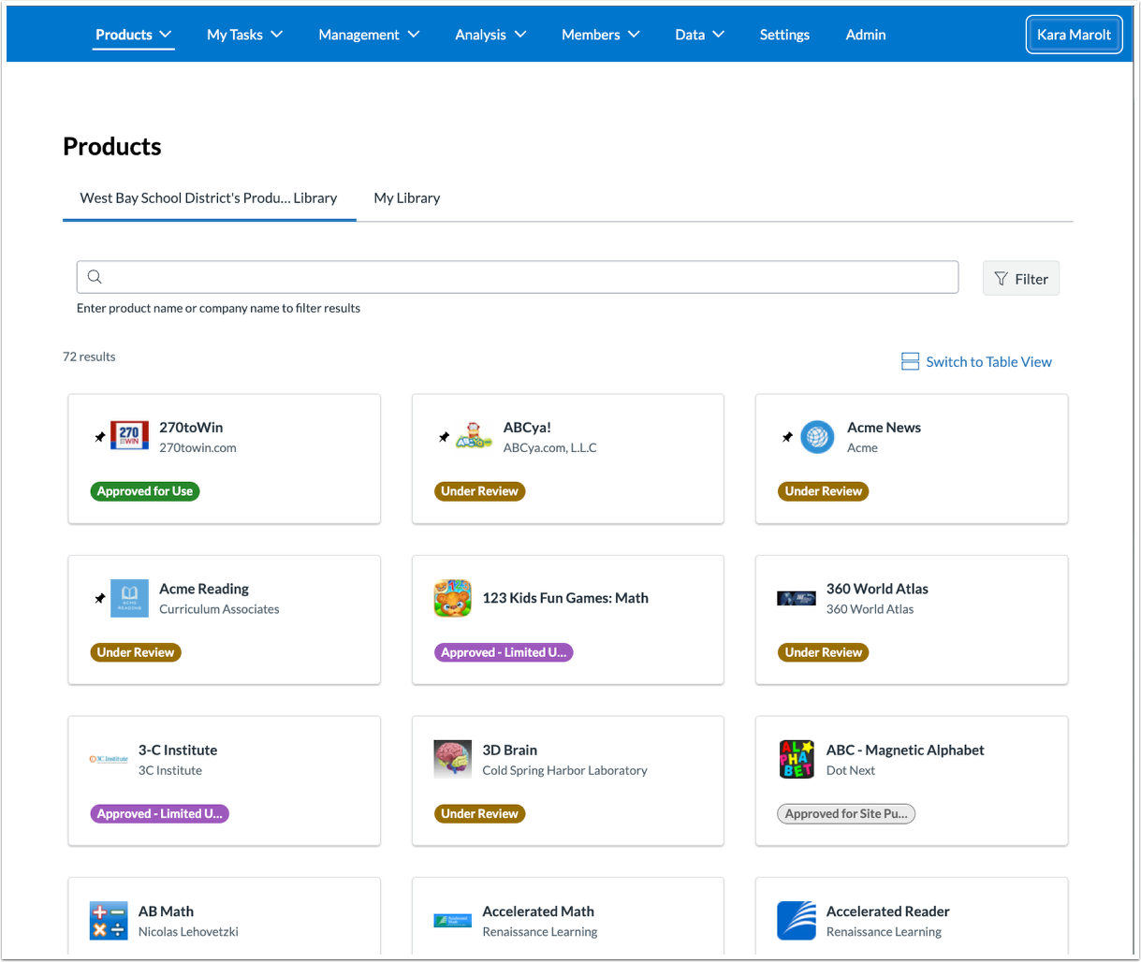Click the Kara Marolt user button
Screen dimensions: 1141x962
(x=1074, y=35)
